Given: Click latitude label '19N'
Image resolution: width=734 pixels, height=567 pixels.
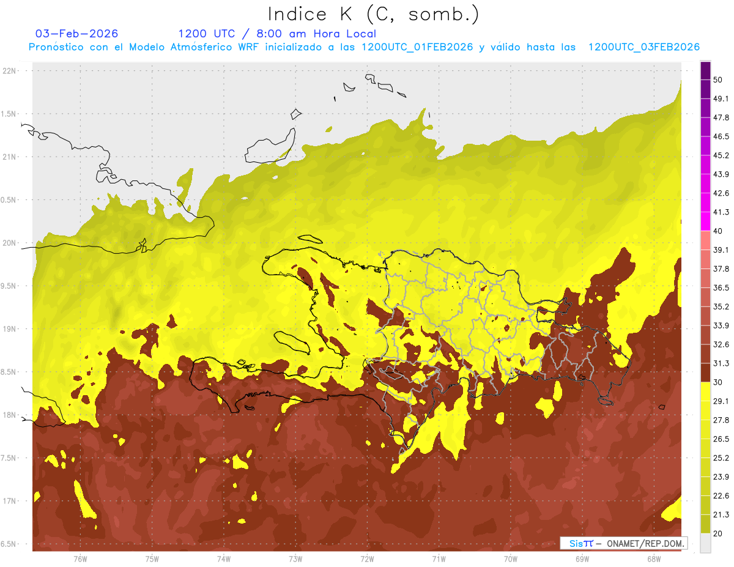Looking at the screenshot, I should point(10,329).
